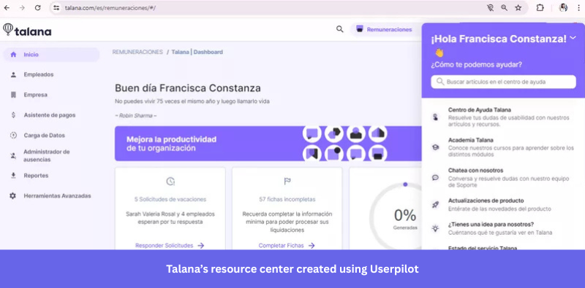Click the Herramientas Avanzadas gear icon
This screenshot has height=288, width=585.
[x=13, y=195]
